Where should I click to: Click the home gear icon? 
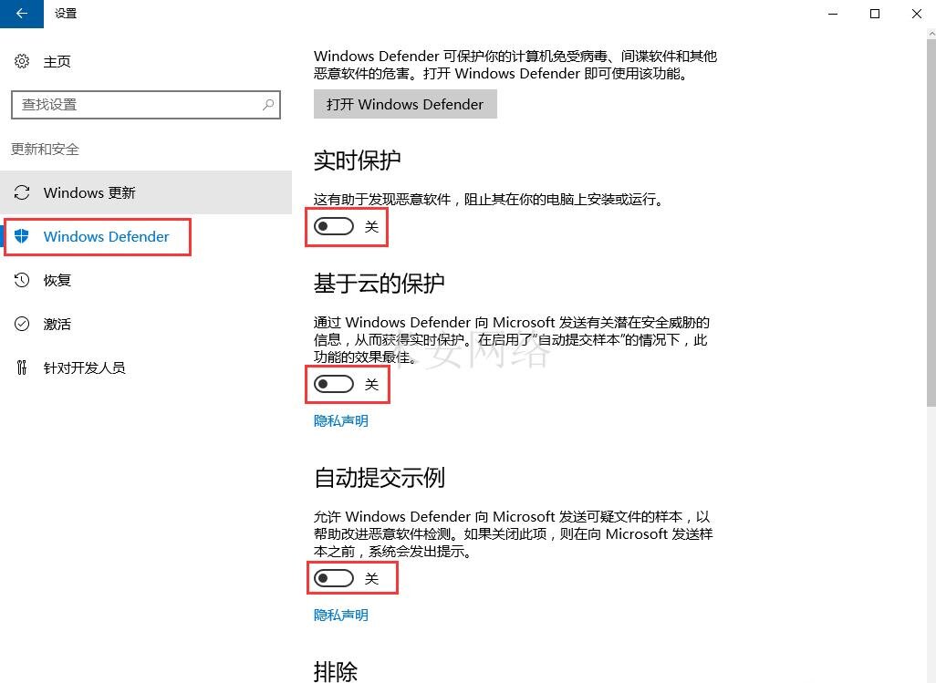click(x=22, y=61)
